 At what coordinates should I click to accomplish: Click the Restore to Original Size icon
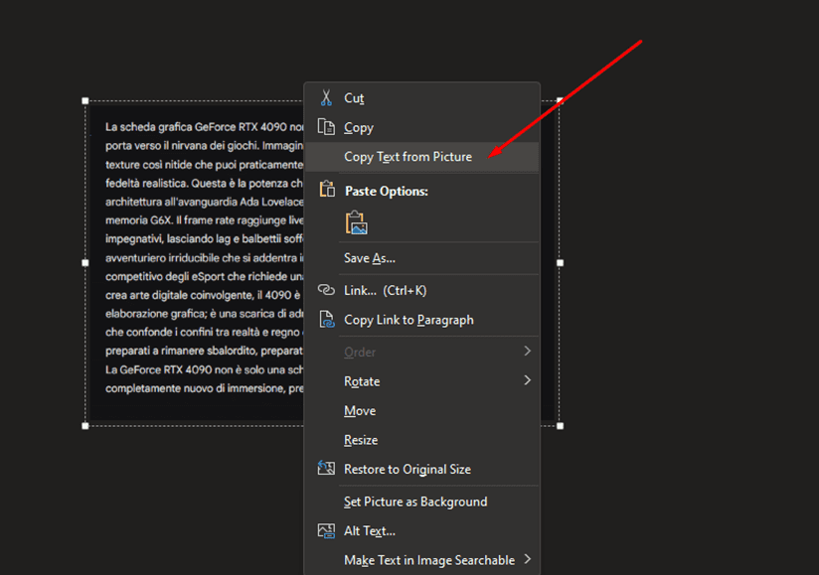click(x=325, y=469)
